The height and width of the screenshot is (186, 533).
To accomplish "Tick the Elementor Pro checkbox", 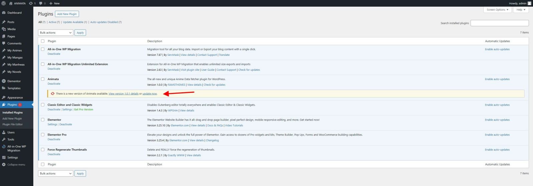I will click(x=43, y=135).
